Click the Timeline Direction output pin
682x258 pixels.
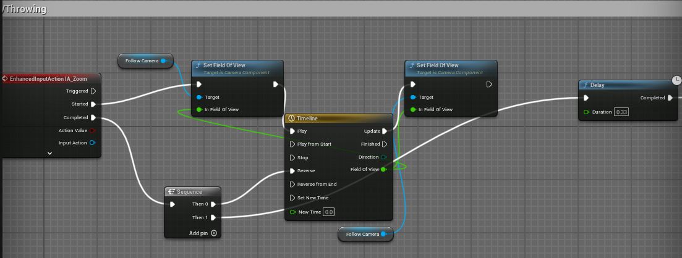[384, 157]
